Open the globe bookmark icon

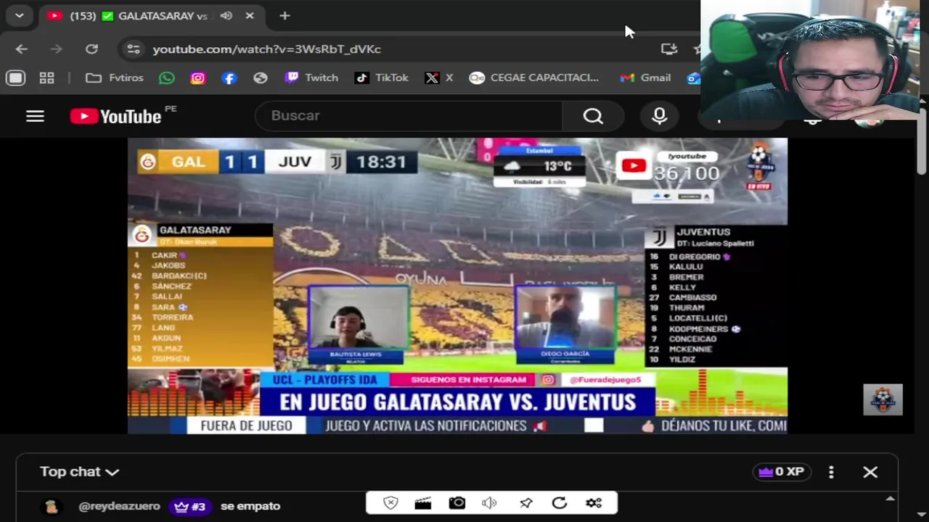[x=261, y=78]
